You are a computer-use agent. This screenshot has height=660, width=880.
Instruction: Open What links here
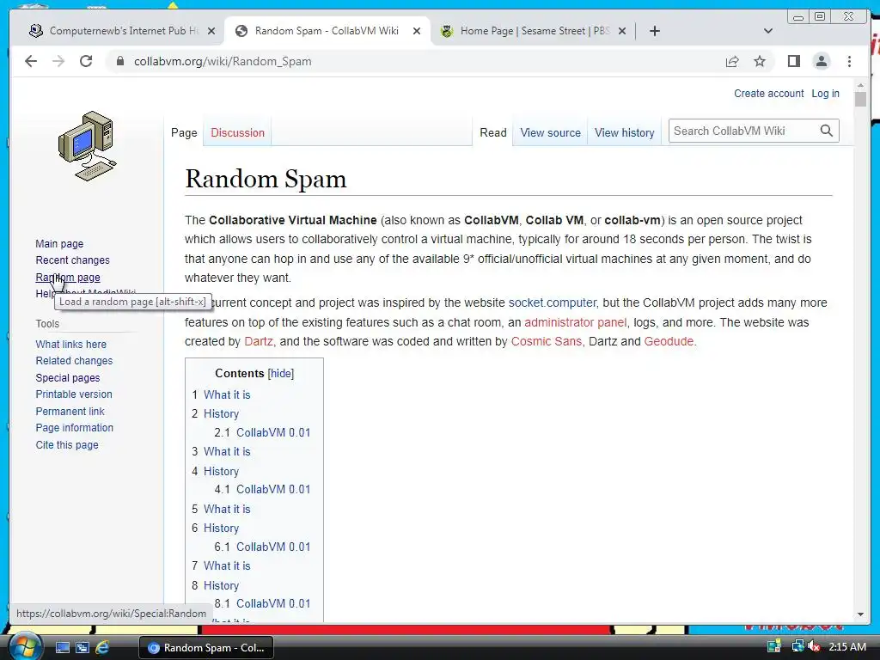tap(70, 344)
